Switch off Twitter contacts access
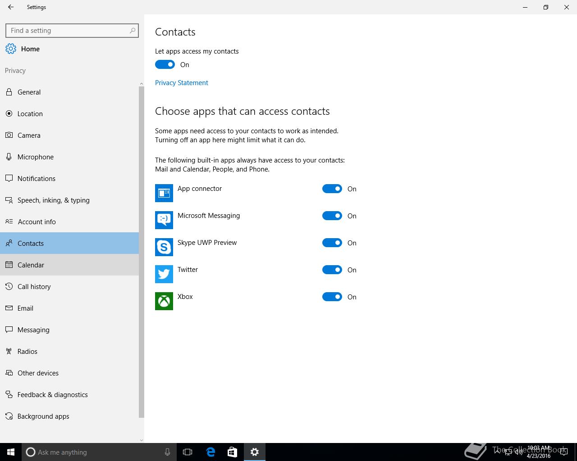 [332, 270]
